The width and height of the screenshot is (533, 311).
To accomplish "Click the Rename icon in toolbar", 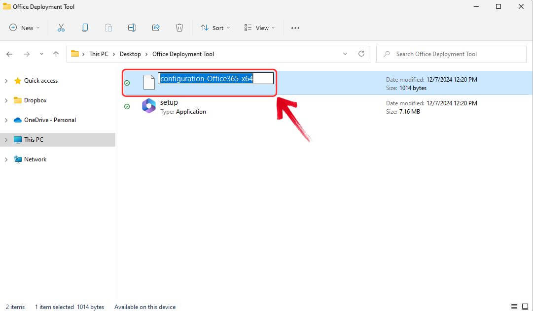I will click(x=132, y=28).
